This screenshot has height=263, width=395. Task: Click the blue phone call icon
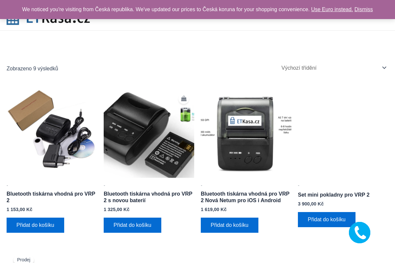tap(359, 232)
